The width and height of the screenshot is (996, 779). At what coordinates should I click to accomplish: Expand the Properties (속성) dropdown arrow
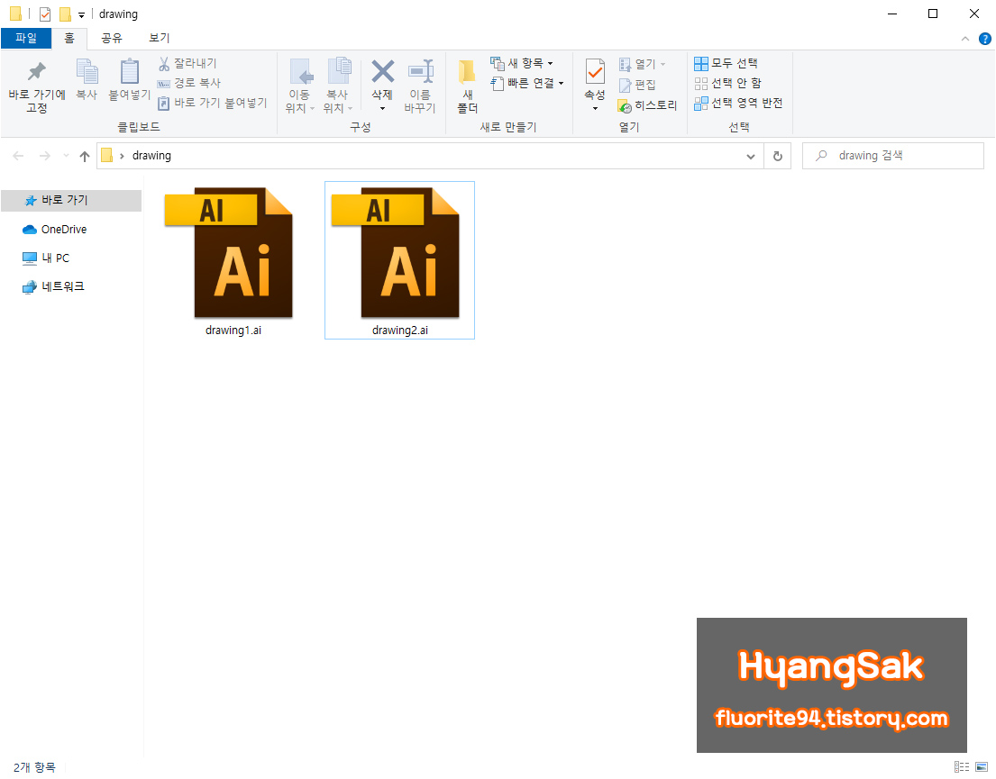point(595,109)
